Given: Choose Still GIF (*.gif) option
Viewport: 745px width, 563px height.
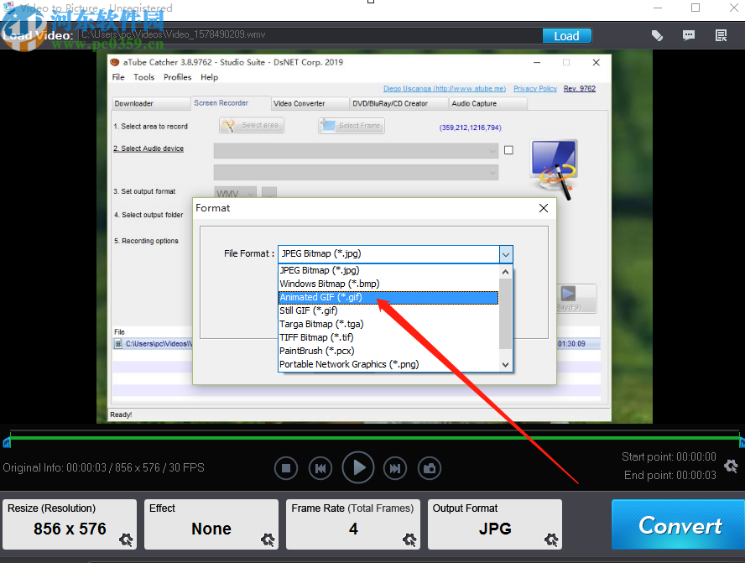Looking at the screenshot, I should [x=388, y=310].
